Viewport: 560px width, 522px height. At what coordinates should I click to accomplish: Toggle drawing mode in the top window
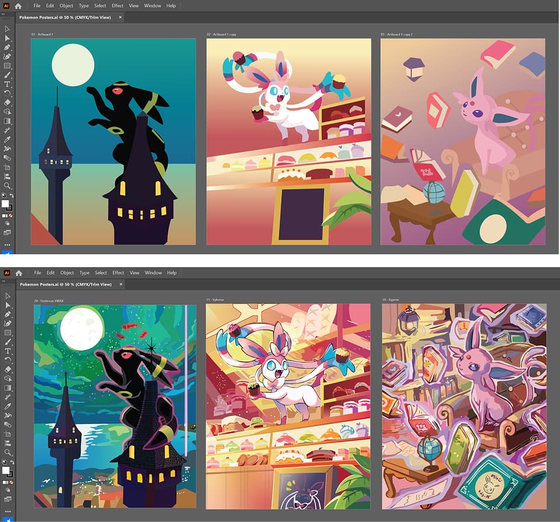[x=7, y=224]
